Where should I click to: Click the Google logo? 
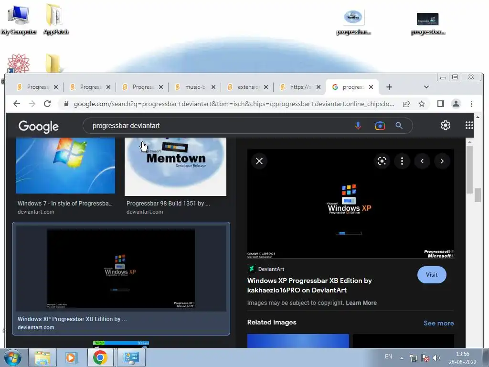click(x=38, y=126)
